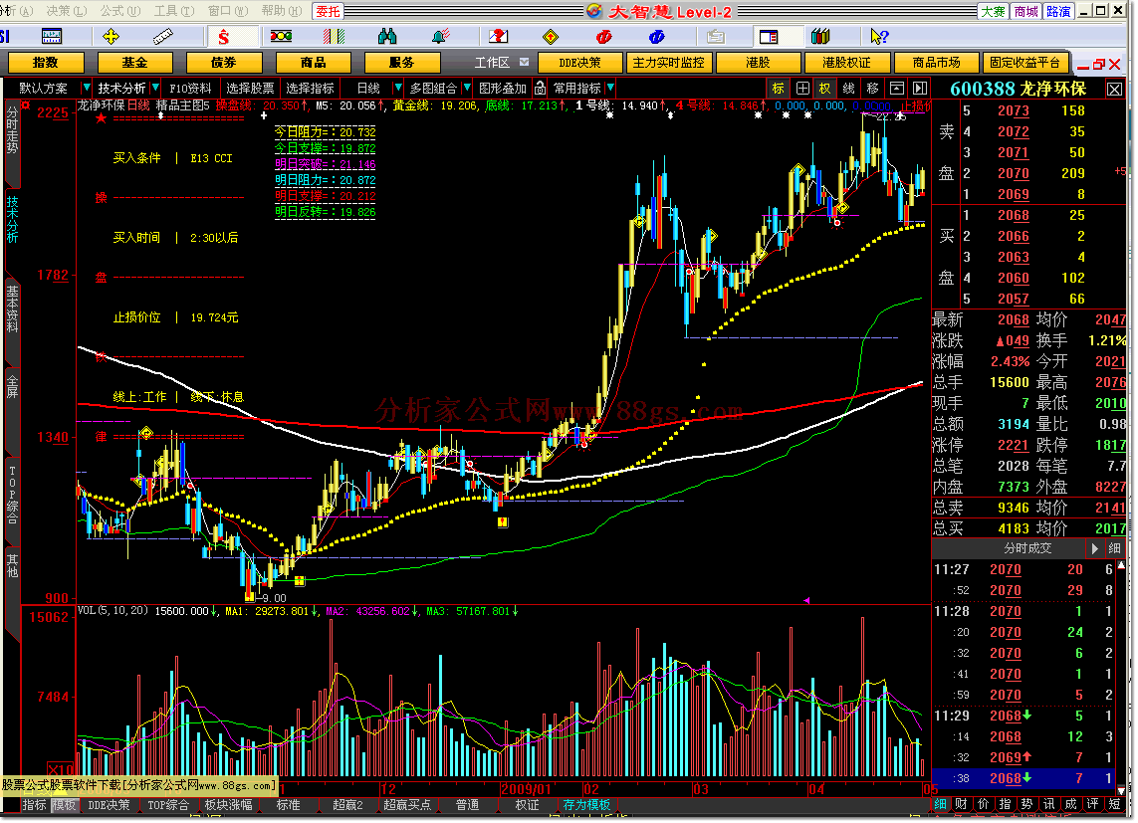Open the alarm bell alert icon
The image size is (1138, 823).
[x=440, y=36]
